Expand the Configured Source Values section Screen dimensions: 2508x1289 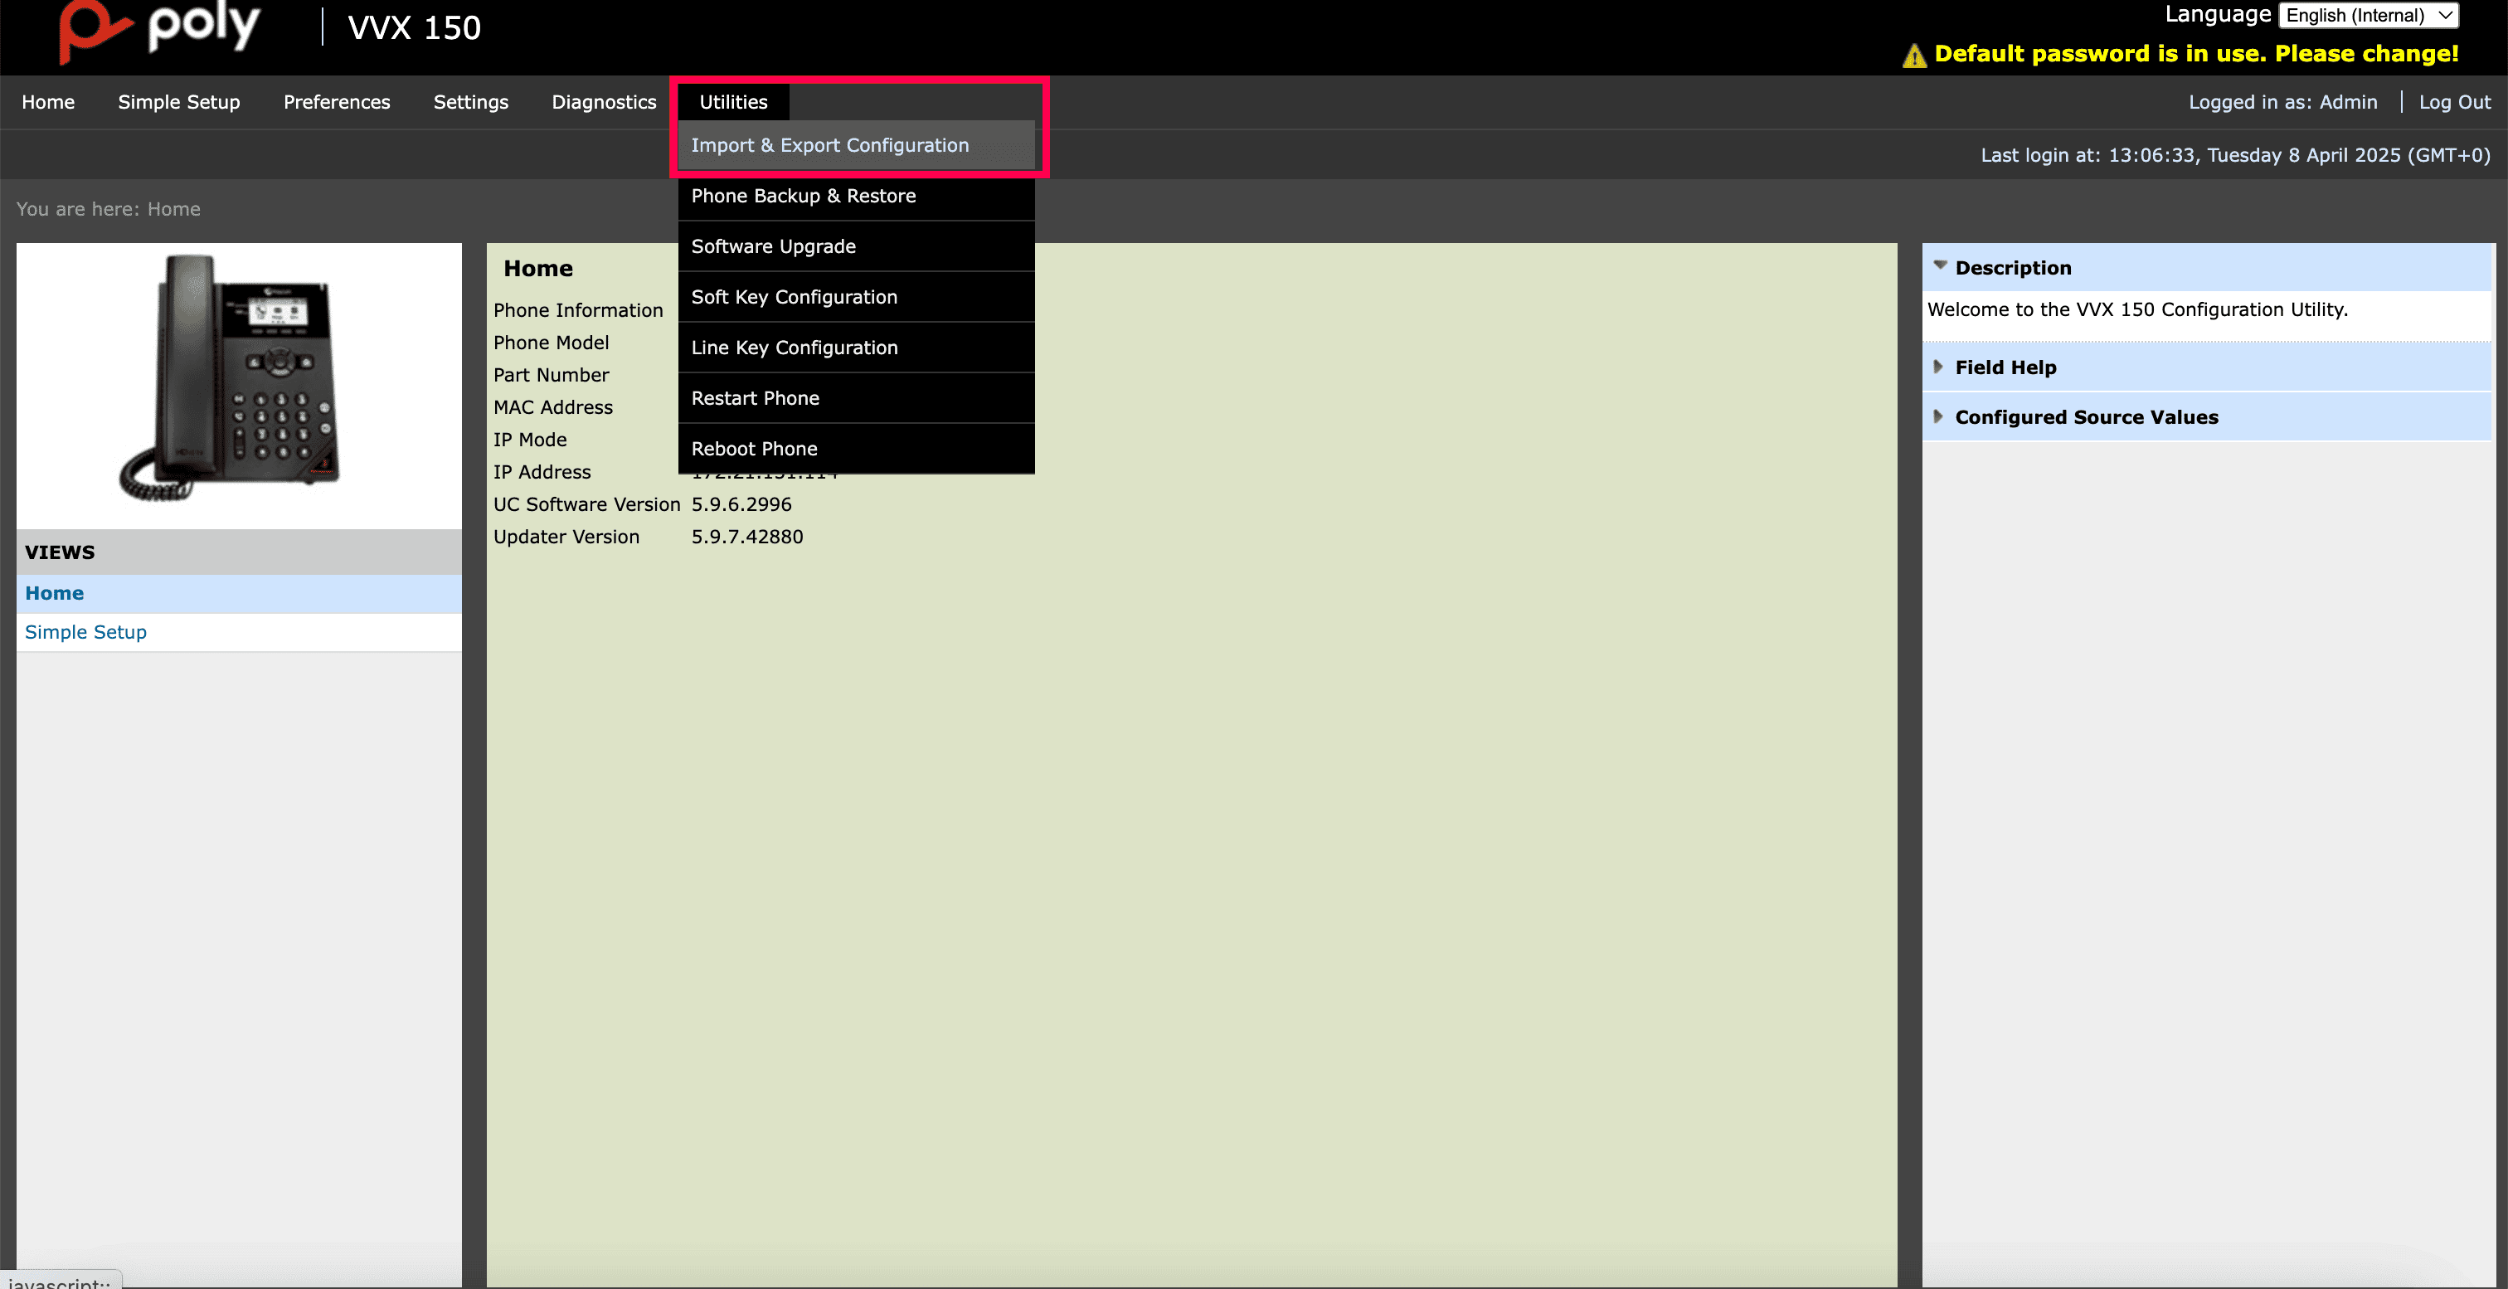coord(1938,416)
